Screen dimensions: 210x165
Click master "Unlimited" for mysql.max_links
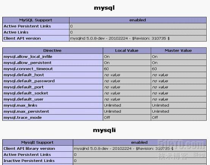click(x=160, y=105)
